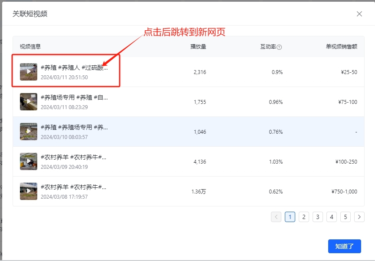Click the 播放量 column header
This screenshot has width=375, height=261.
[x=198, y=47]
